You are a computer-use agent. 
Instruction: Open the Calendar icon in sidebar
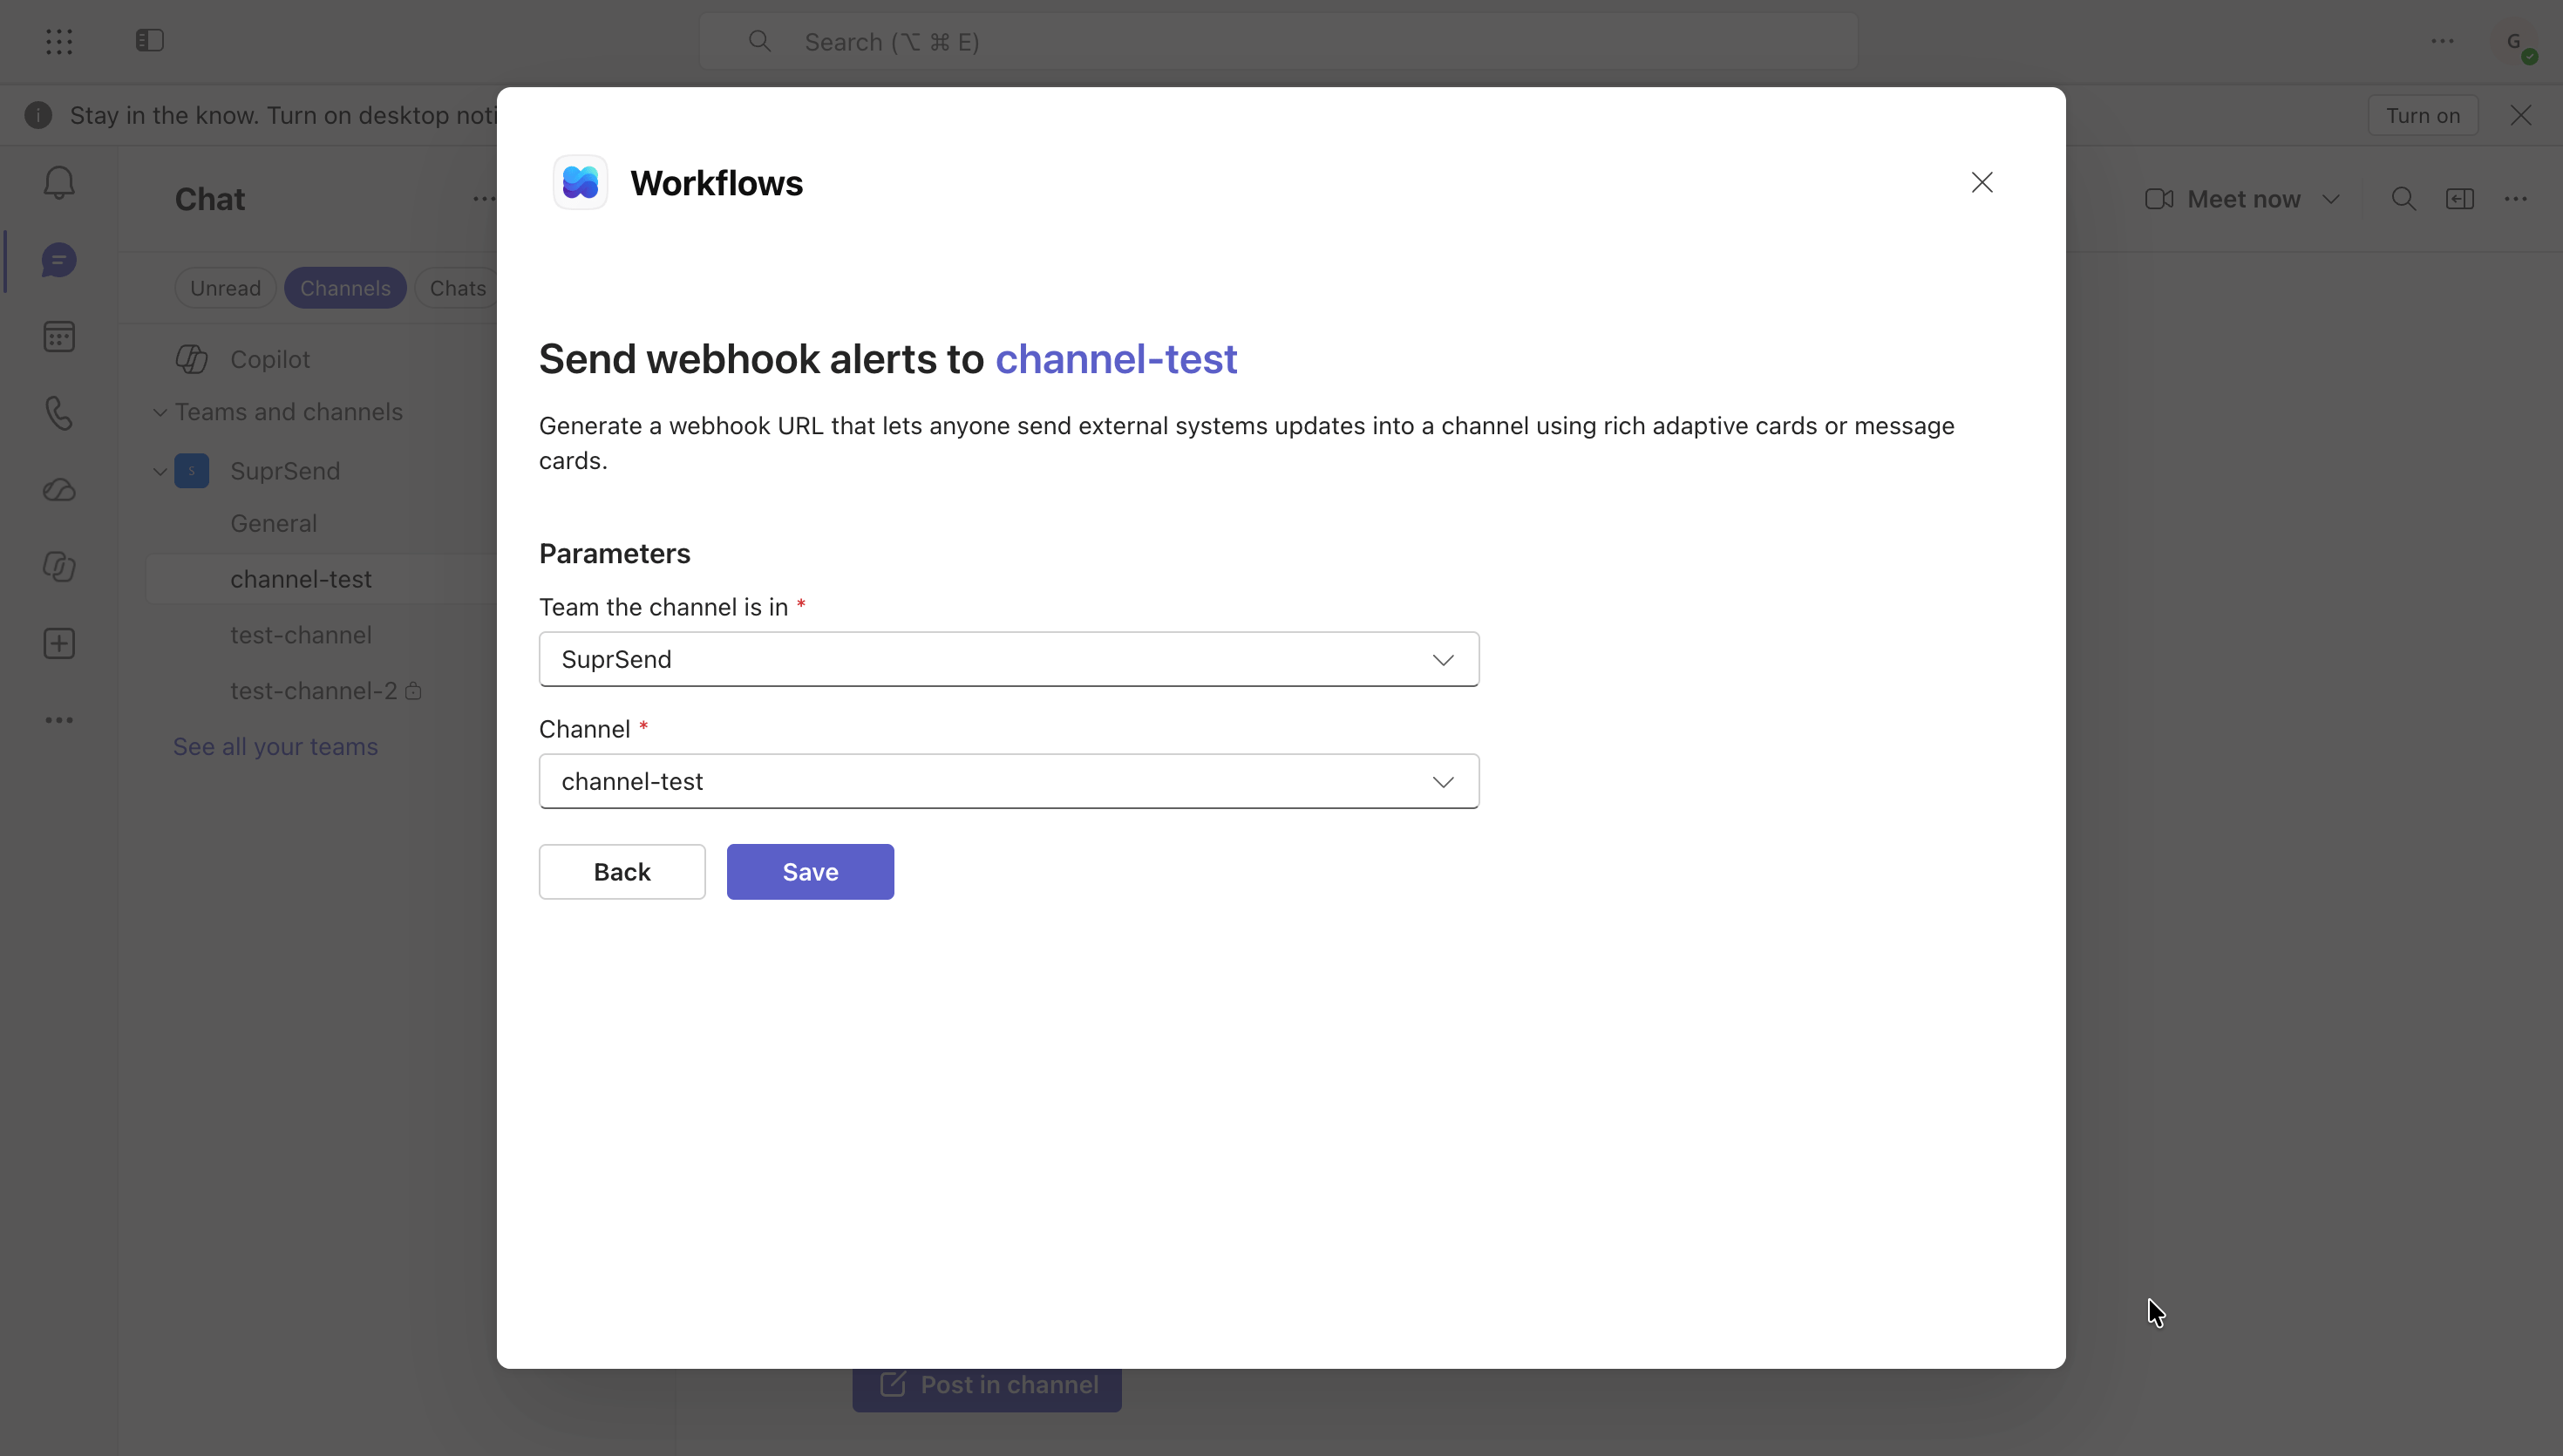(59, 337)
